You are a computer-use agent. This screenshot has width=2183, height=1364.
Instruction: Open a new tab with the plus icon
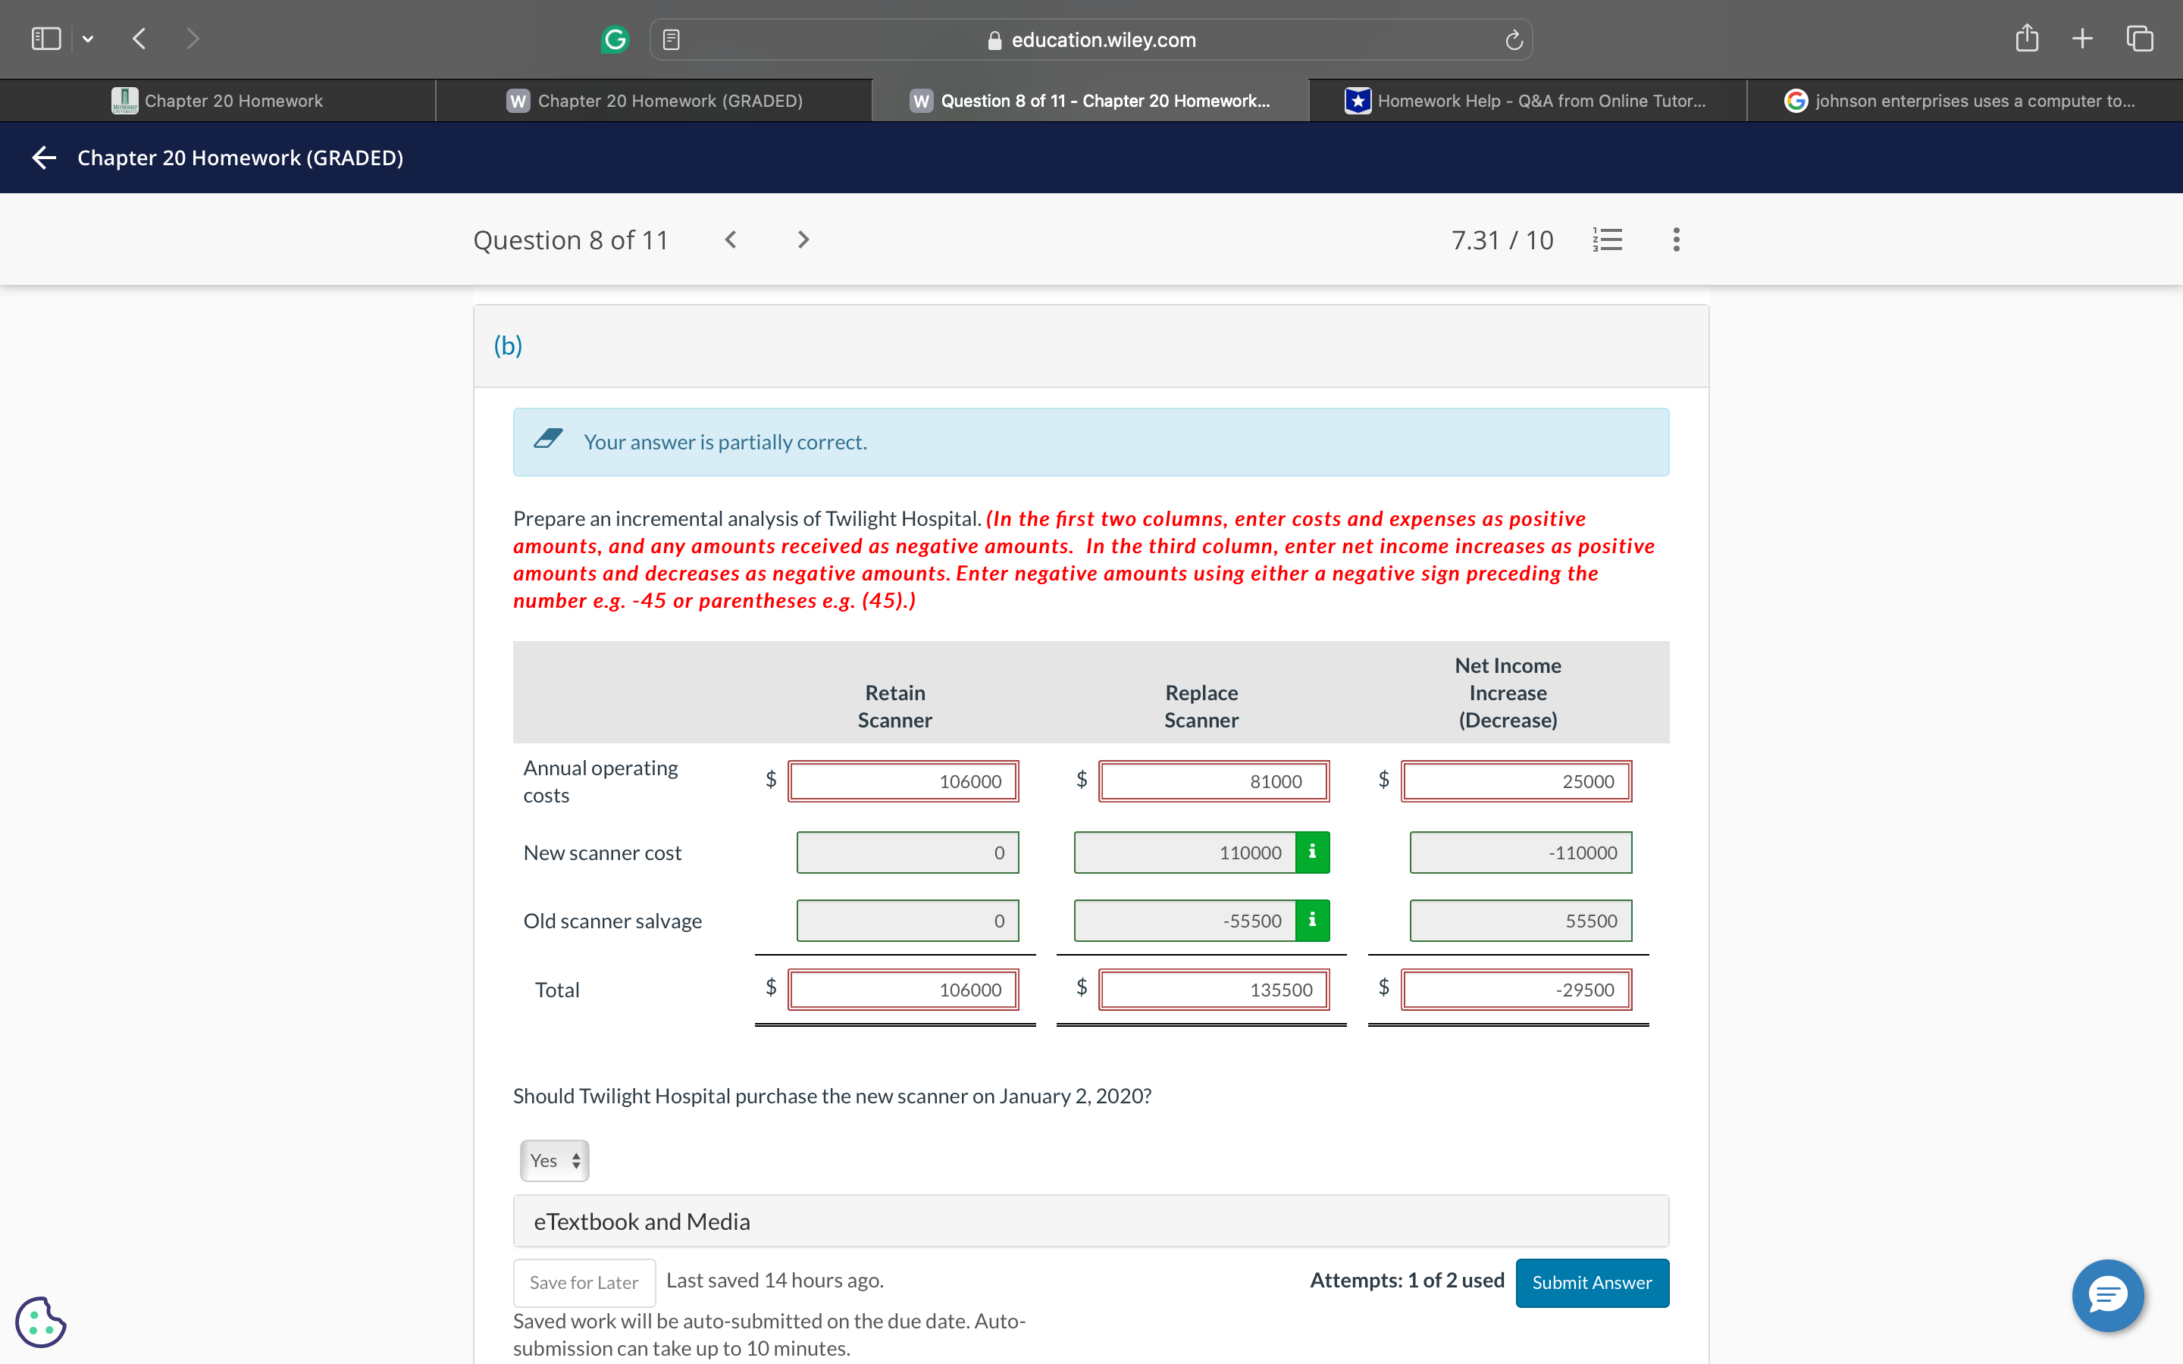2082,39
